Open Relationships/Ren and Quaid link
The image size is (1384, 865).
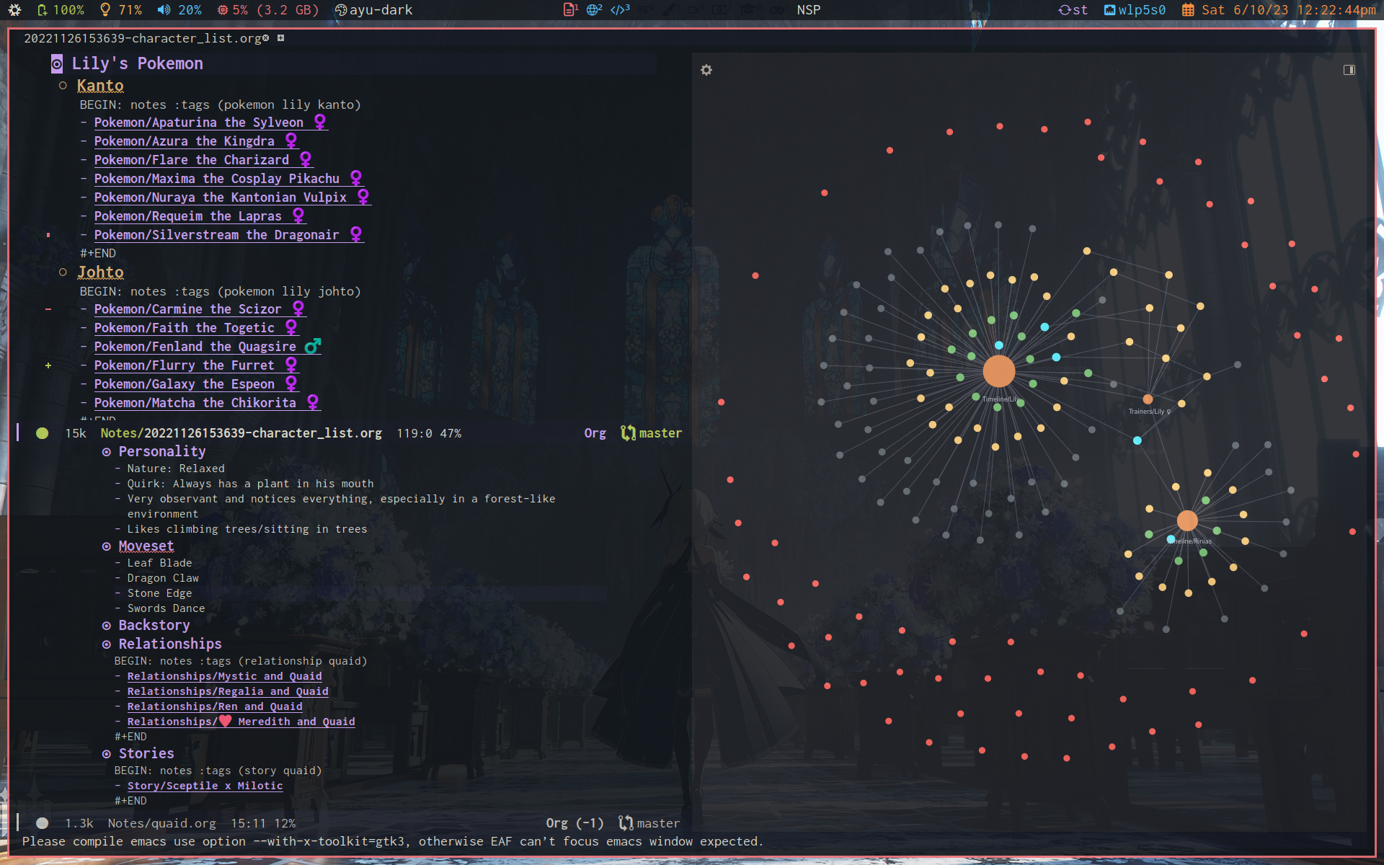point(214,706)
